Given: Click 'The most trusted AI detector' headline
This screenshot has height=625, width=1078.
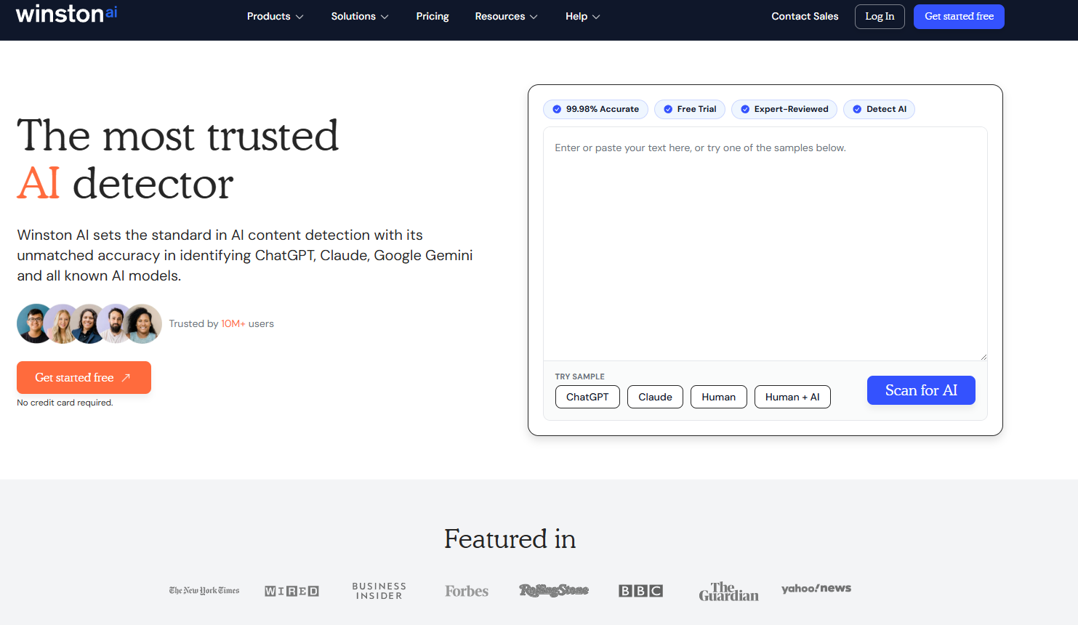Looking at the screenshot, I should [178, 159].
